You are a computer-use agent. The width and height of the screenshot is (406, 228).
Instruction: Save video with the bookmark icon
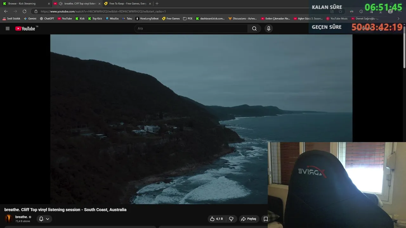(x=266, y=219)
